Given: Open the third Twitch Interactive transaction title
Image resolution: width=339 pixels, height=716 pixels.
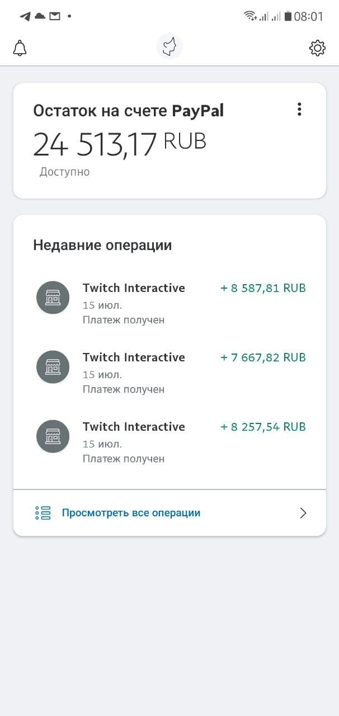Looking at the screenshot, I should [134, 427].
